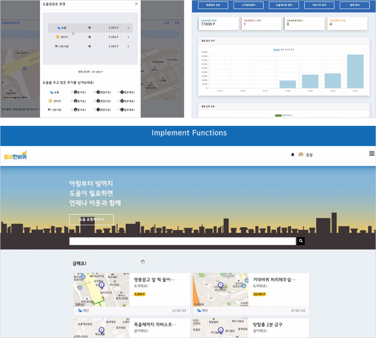Image resolution: width=376 pixels, height=338 pixels.
Task: Click the 수정 link
Action: tap(167, 23)
